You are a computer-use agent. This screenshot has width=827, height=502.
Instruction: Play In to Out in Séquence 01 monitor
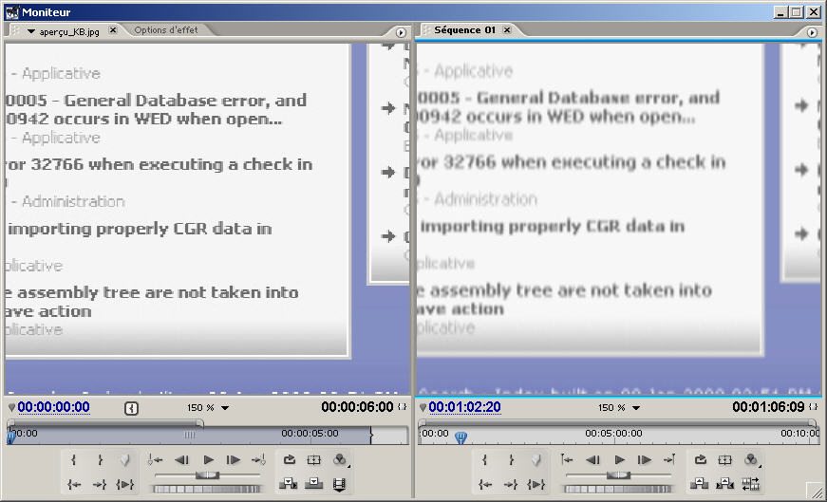coord(536,484)
